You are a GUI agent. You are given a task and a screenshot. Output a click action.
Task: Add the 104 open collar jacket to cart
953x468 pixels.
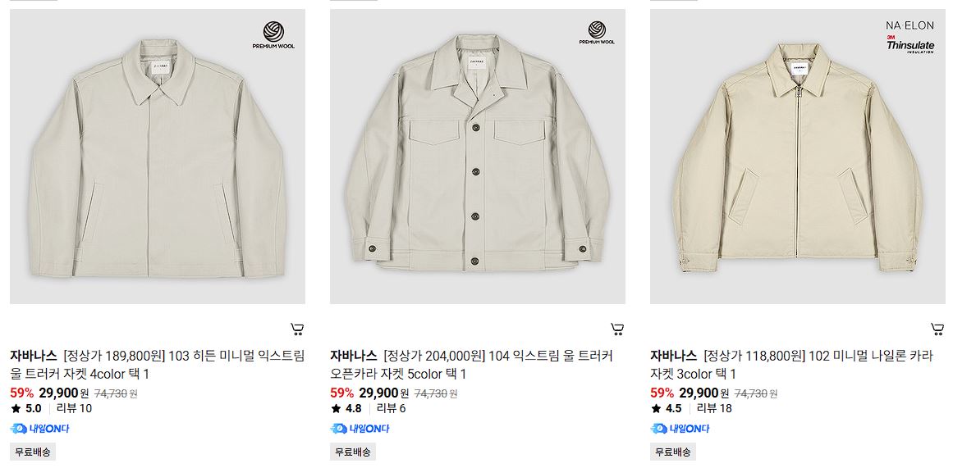coord(617,329)
